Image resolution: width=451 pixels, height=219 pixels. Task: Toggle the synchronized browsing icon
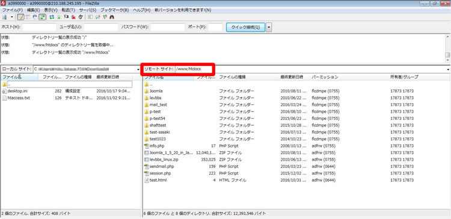coord(105,17)
